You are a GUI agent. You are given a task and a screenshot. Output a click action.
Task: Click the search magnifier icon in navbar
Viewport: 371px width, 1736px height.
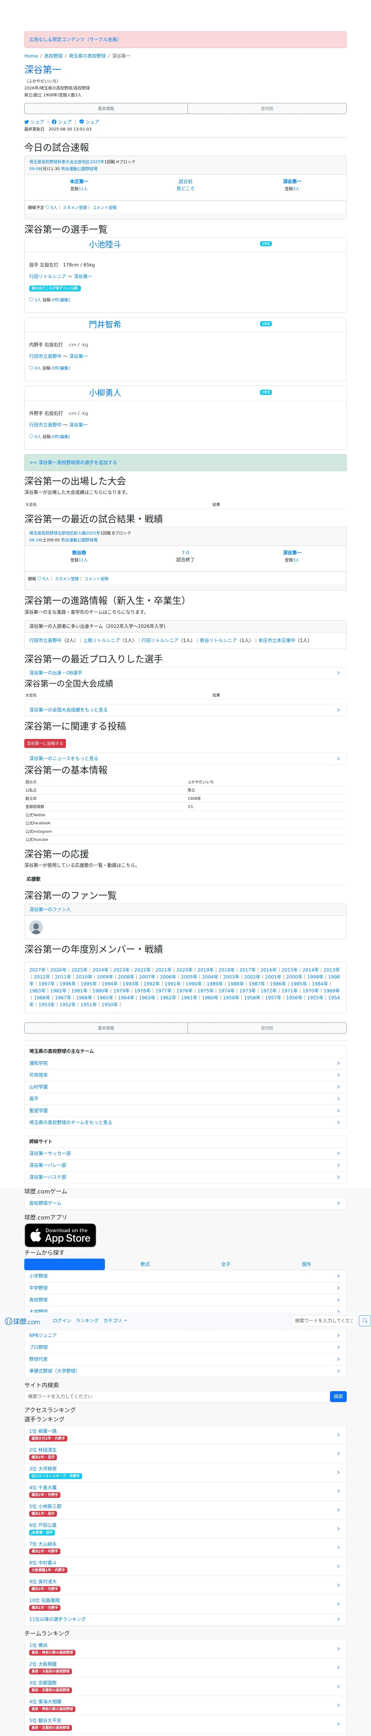[365, 1321]
